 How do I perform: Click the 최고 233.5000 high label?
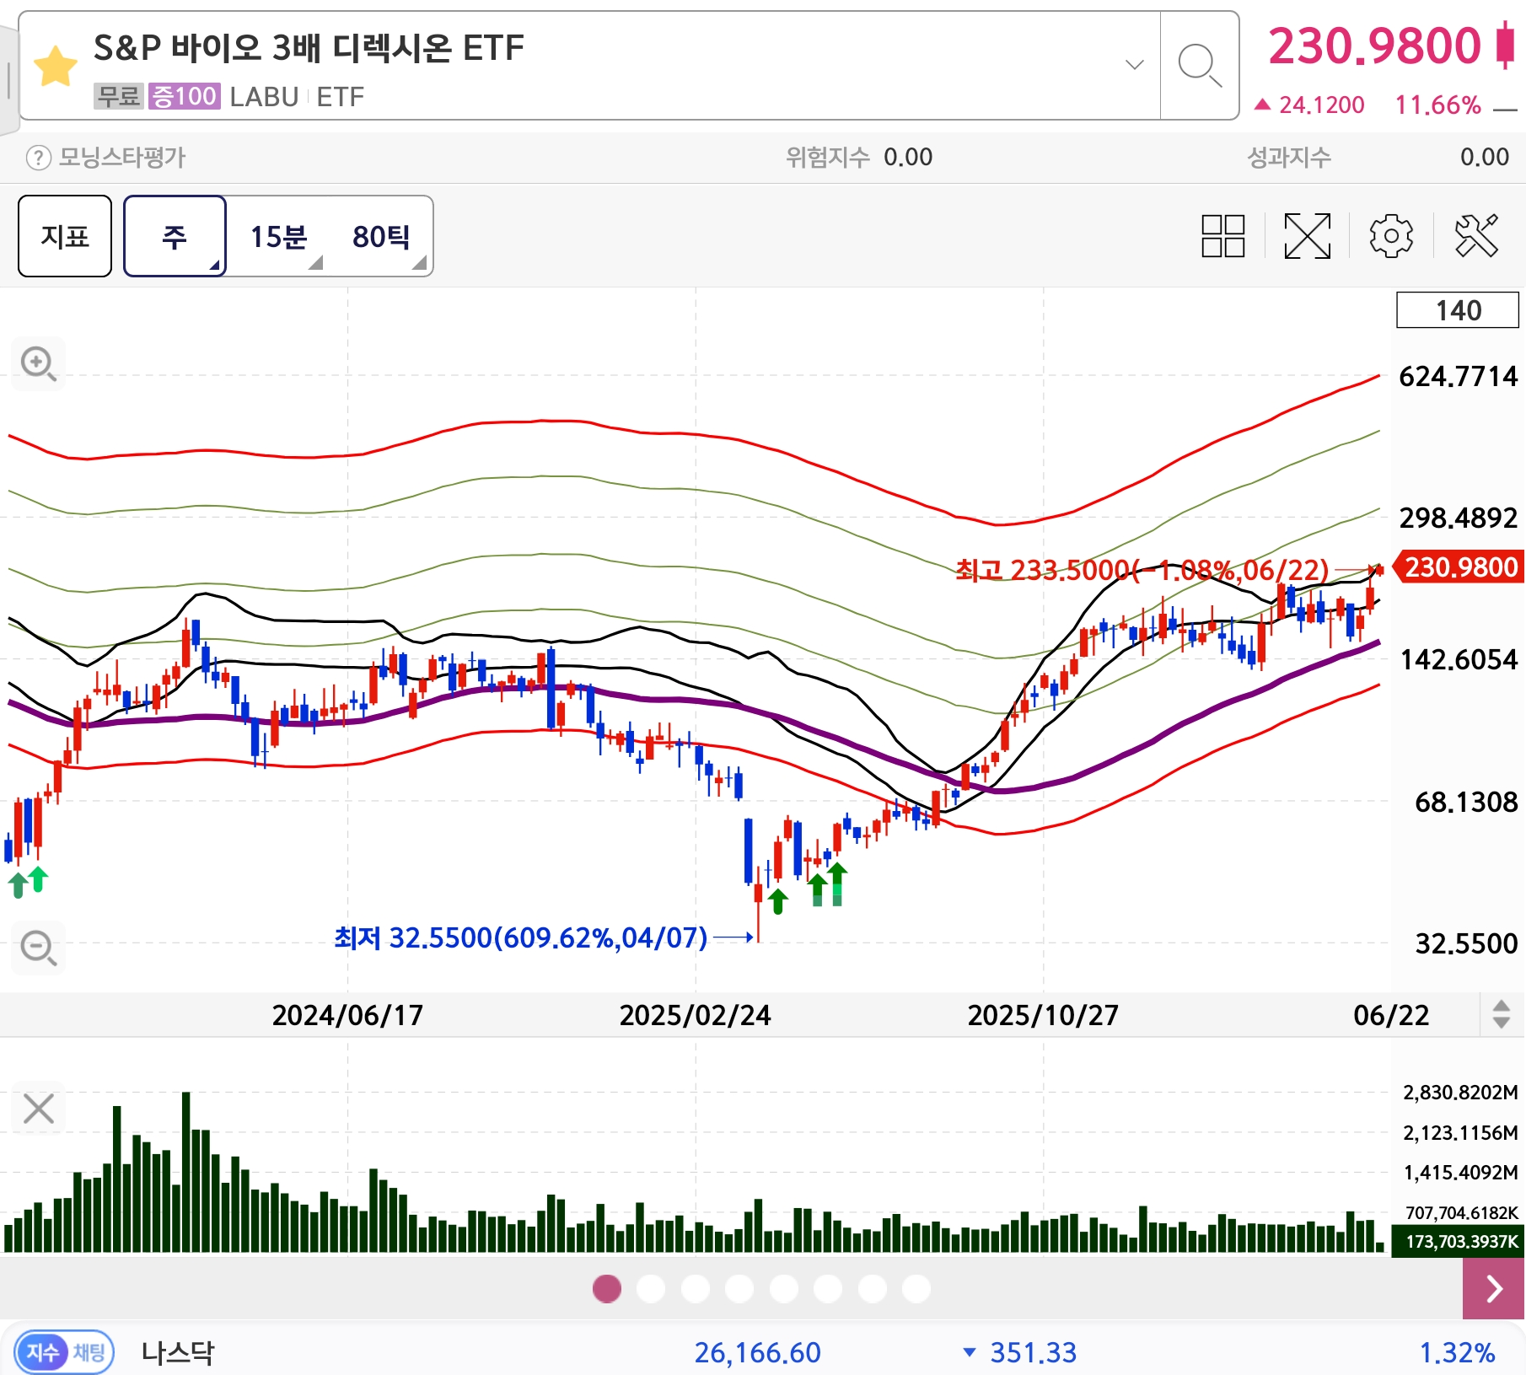(1142, 570)
